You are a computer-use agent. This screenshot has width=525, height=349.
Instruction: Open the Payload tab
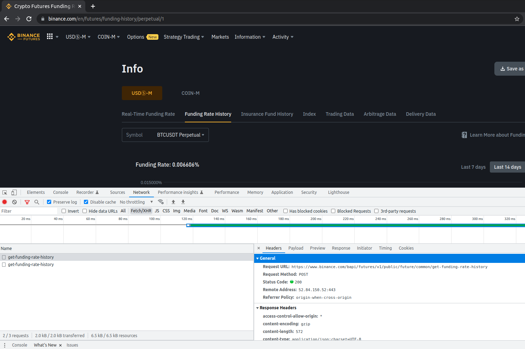(296, 248)
